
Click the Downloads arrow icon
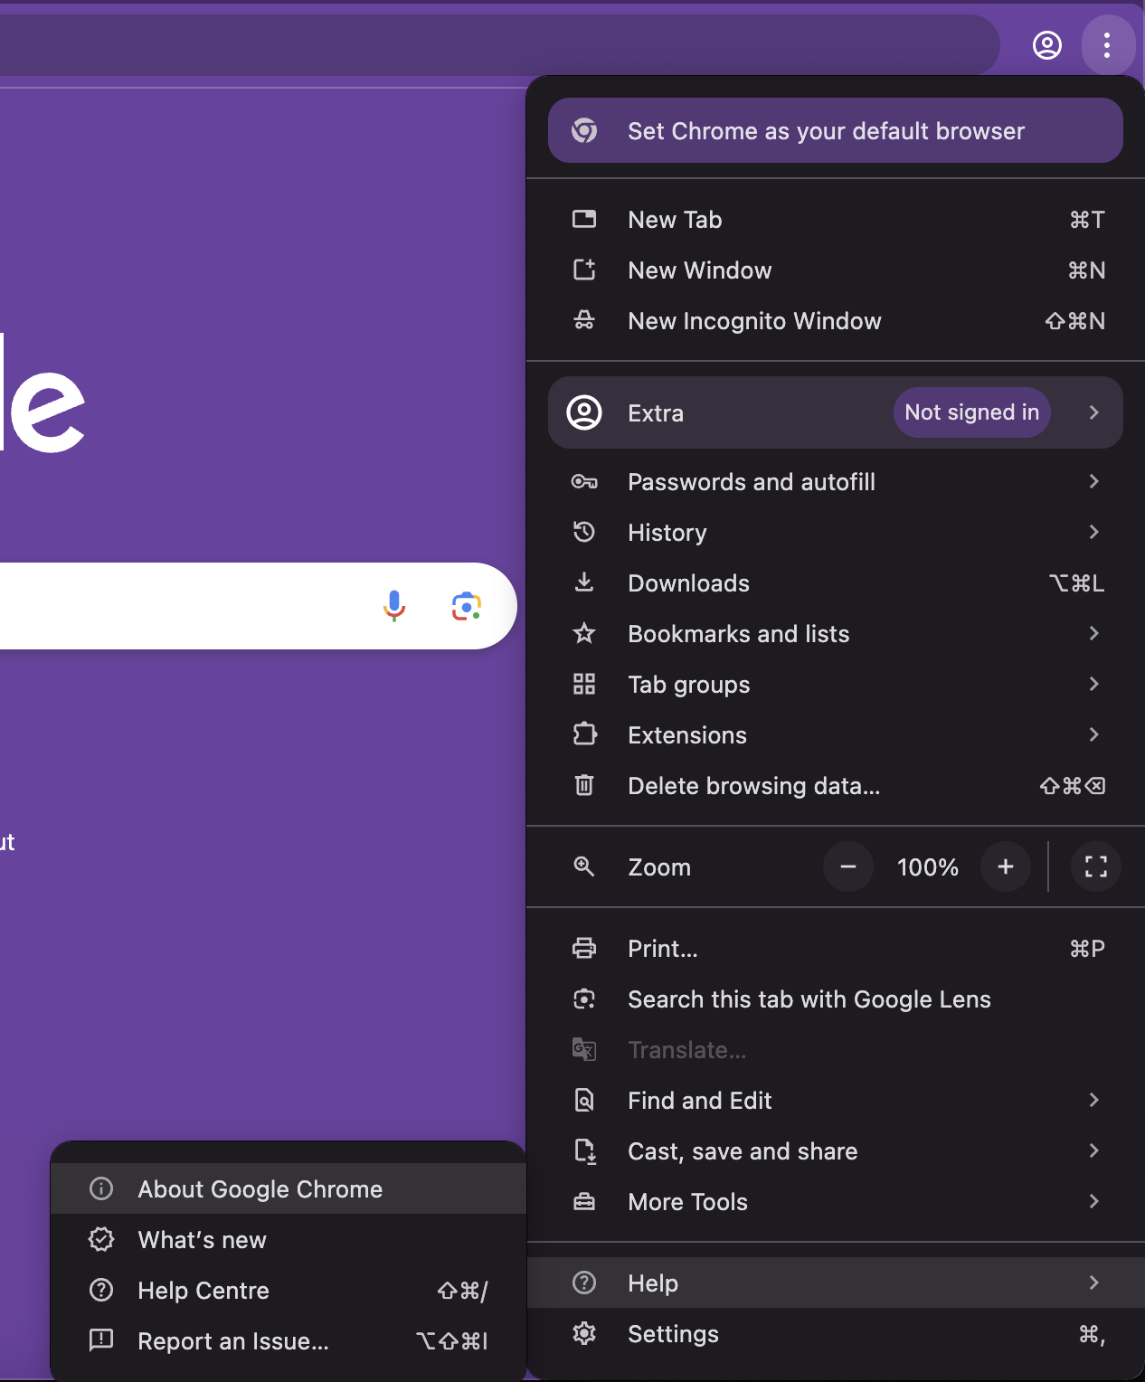(x=584, y=582)
